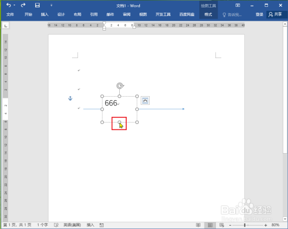Screen dimensions: 288x229
Task: Open the 设计 (Design) ribbon tab
Action: 61,14
